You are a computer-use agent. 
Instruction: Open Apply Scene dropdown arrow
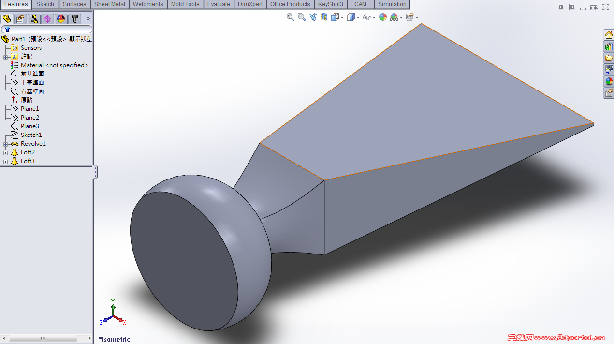[401, 18]
